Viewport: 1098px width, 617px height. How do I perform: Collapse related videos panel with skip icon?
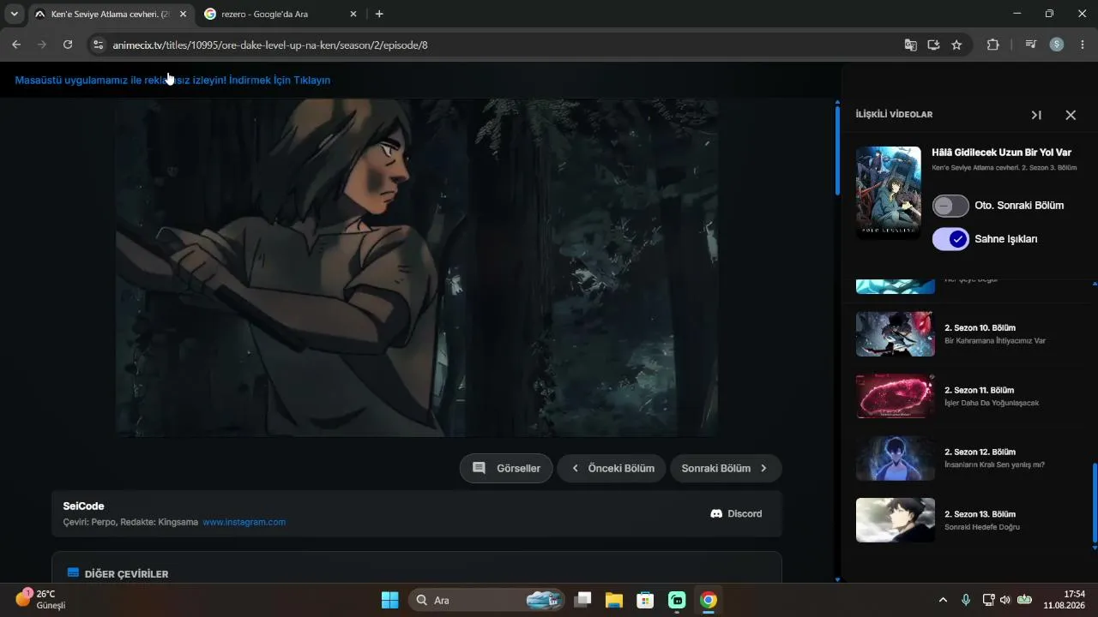[x=1036, y=115]
